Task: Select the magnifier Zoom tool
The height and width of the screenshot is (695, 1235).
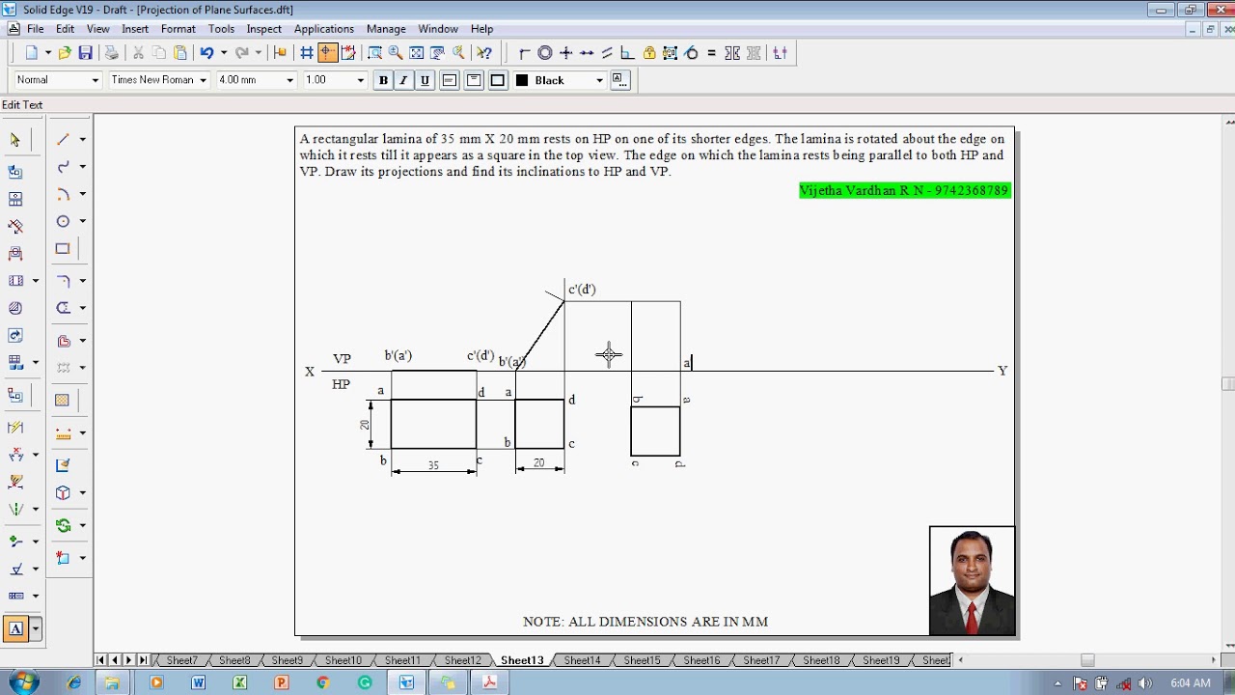Action: point(396,53)
